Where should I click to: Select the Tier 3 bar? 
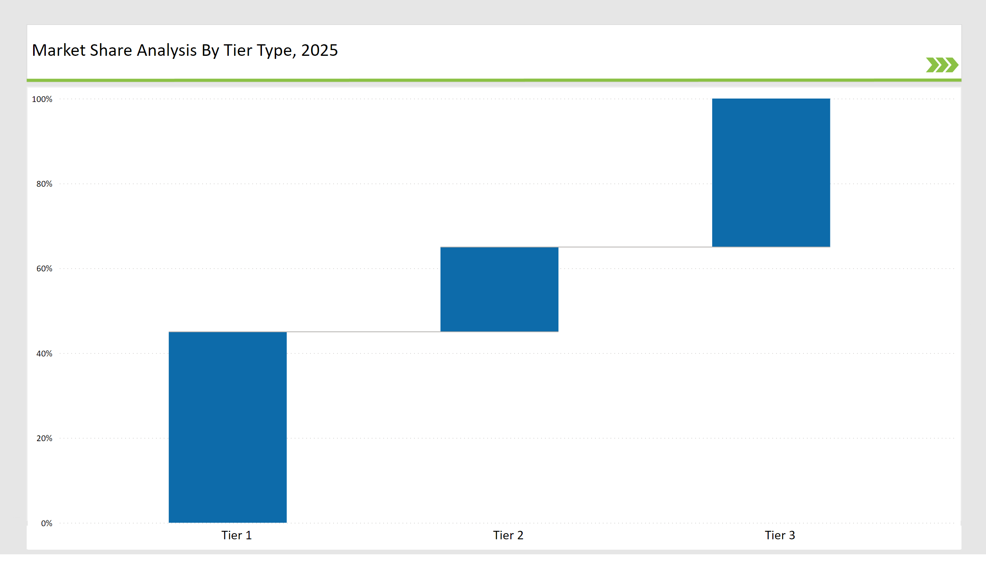pyautogui.click(x=771, y=172)
